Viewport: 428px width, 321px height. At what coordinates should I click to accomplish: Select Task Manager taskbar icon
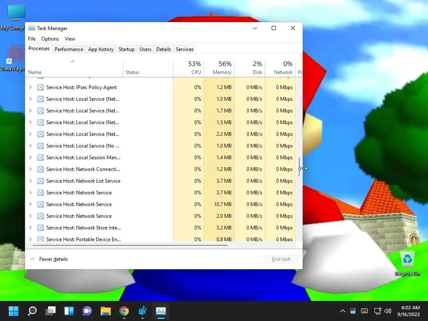161,311
